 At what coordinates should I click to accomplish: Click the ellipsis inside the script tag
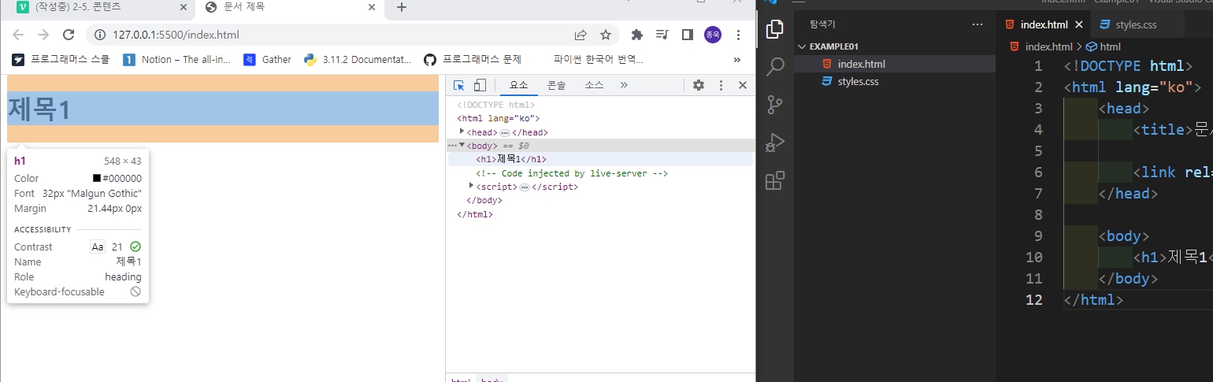pos(524,187)
